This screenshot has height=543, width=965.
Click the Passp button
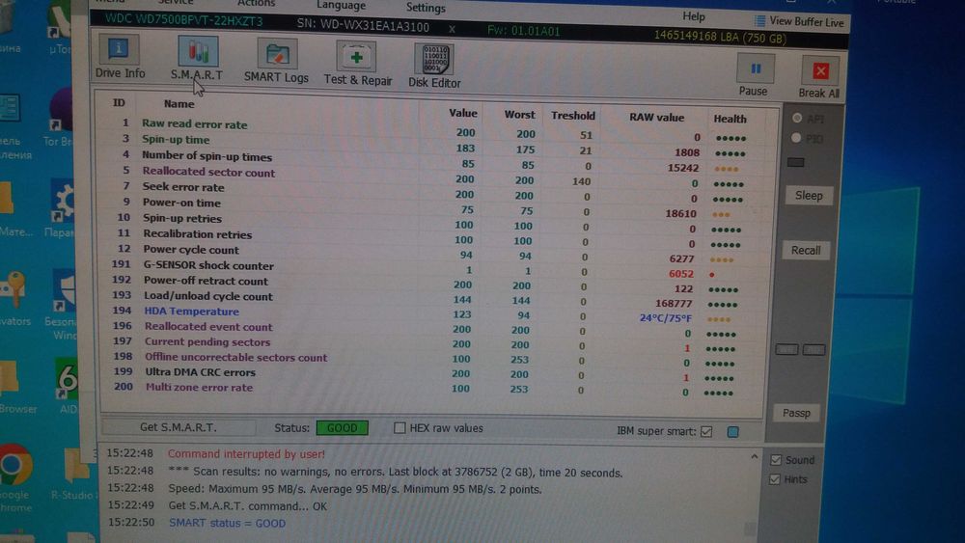click(x=796, y=413)
